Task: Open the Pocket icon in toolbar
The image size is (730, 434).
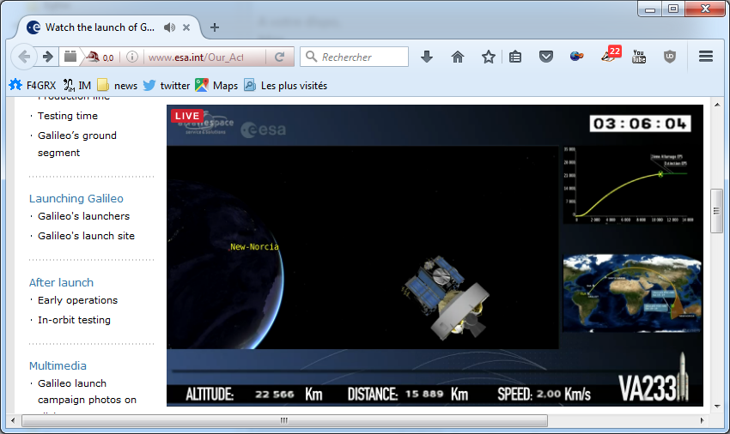Action: [545, 57]
